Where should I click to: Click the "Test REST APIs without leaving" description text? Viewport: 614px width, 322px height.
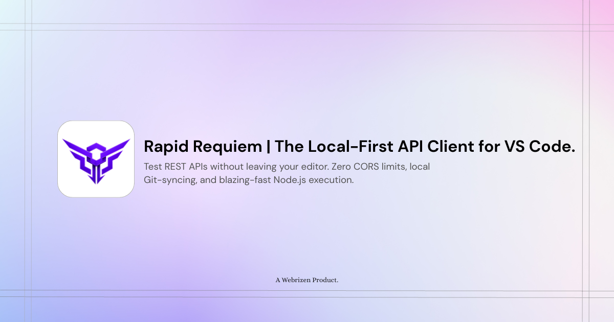pos(287,173)
